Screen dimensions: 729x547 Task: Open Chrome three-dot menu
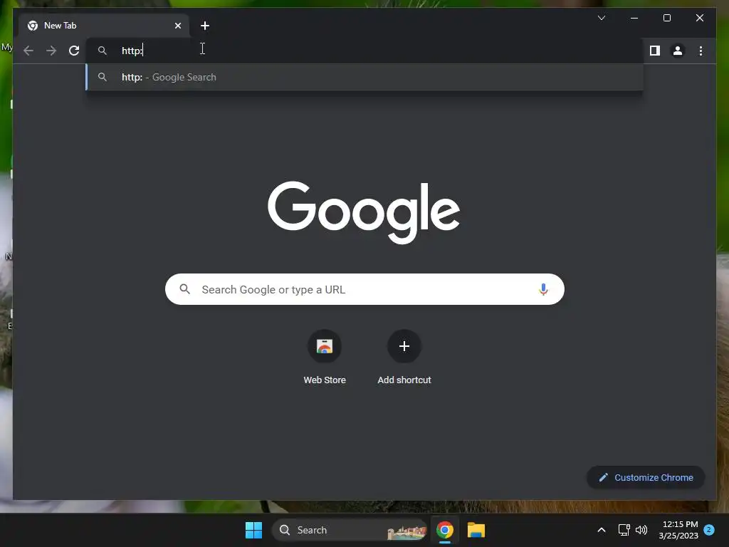[701, 51]
